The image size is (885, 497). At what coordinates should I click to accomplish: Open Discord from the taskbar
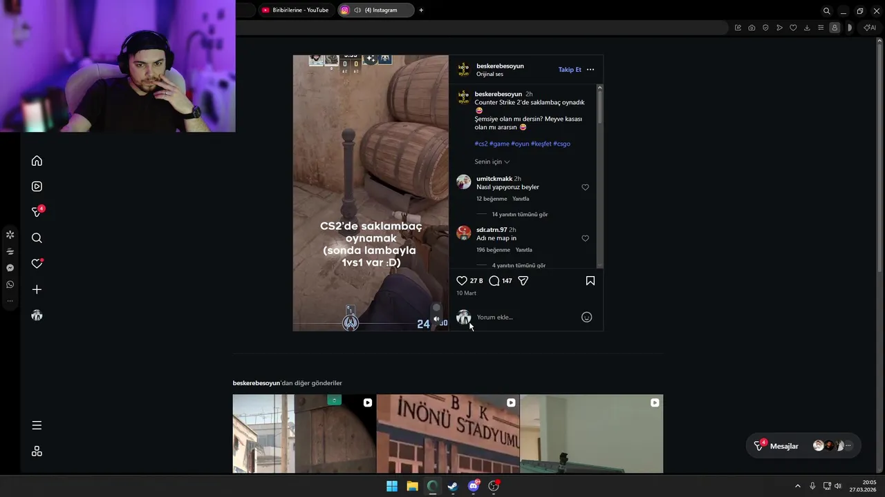pos(474,486)
